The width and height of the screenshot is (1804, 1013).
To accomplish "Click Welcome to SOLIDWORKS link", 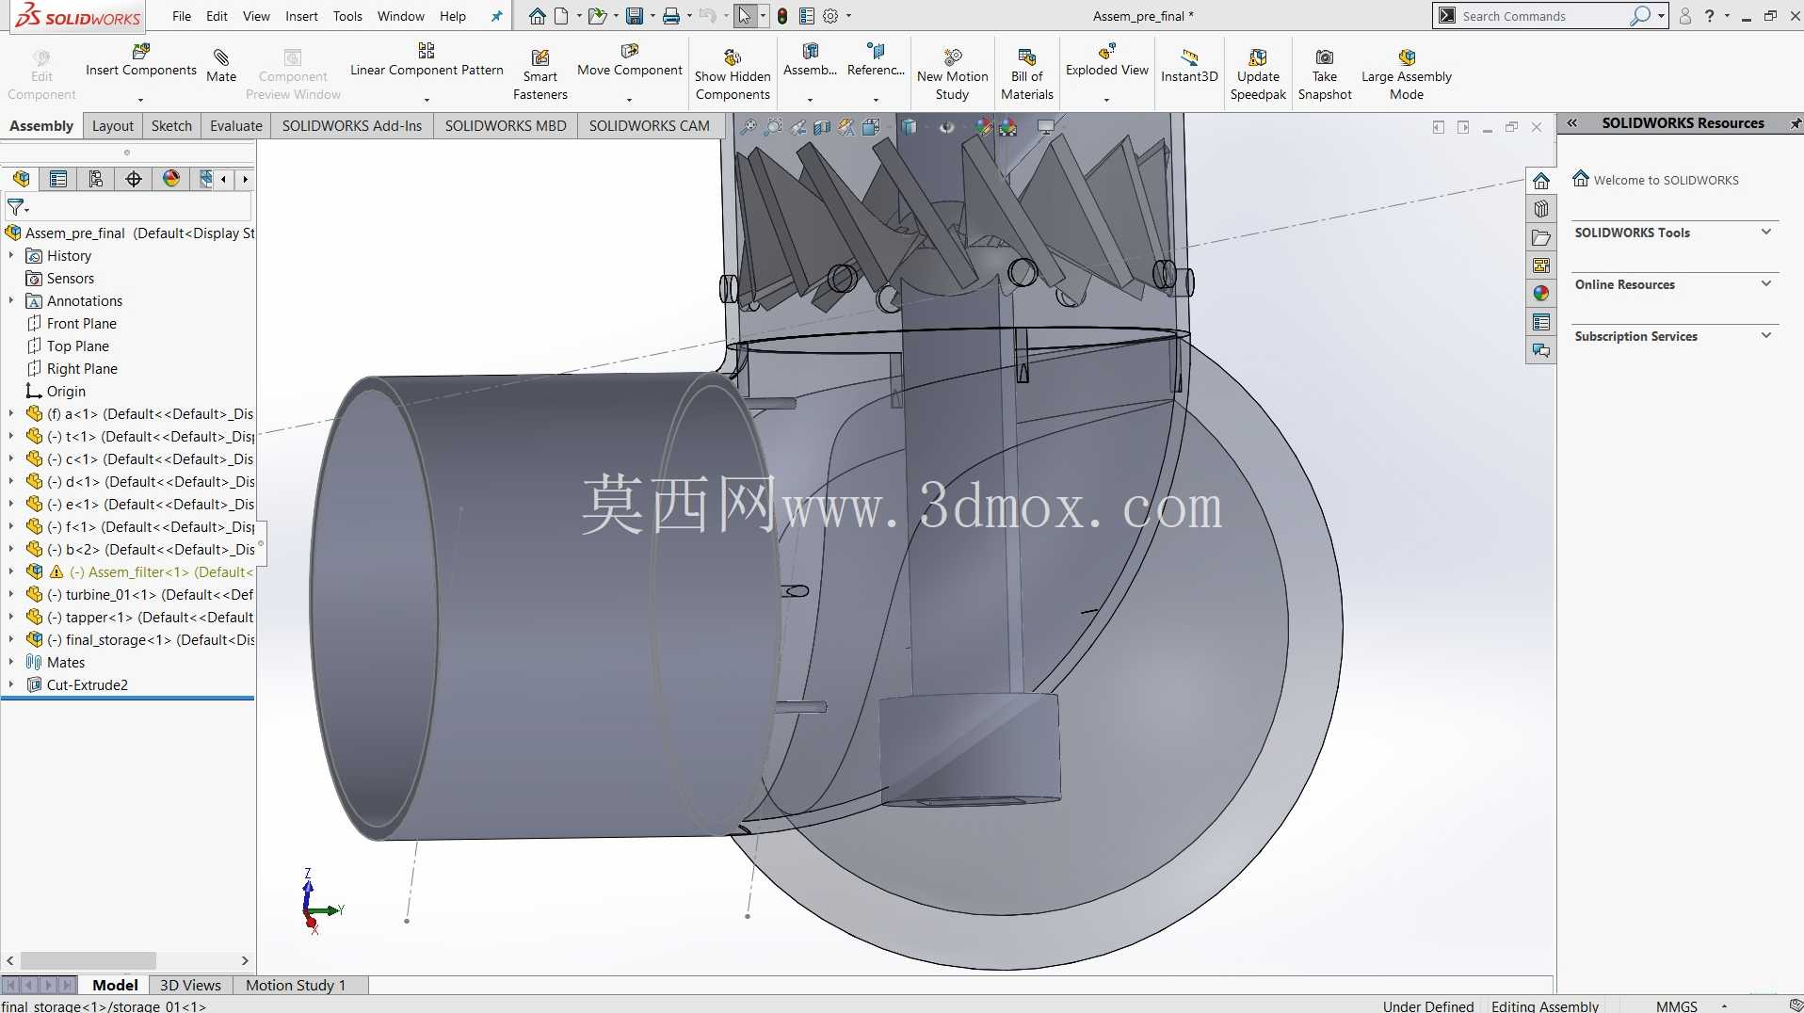I will click(1666, 180).
